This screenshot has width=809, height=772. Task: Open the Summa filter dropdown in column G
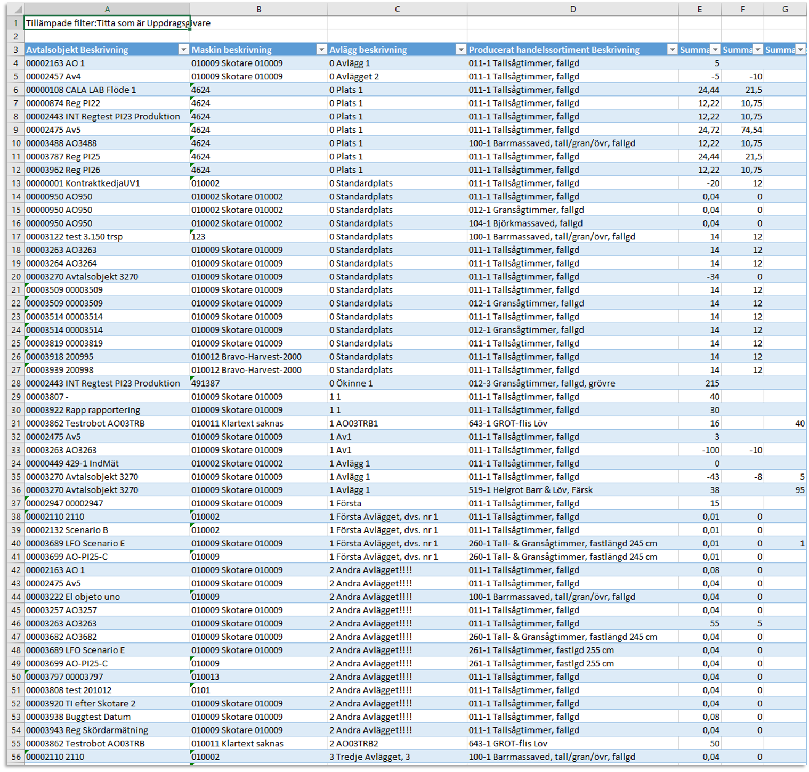pyautogui.click(x=800, y=50)
